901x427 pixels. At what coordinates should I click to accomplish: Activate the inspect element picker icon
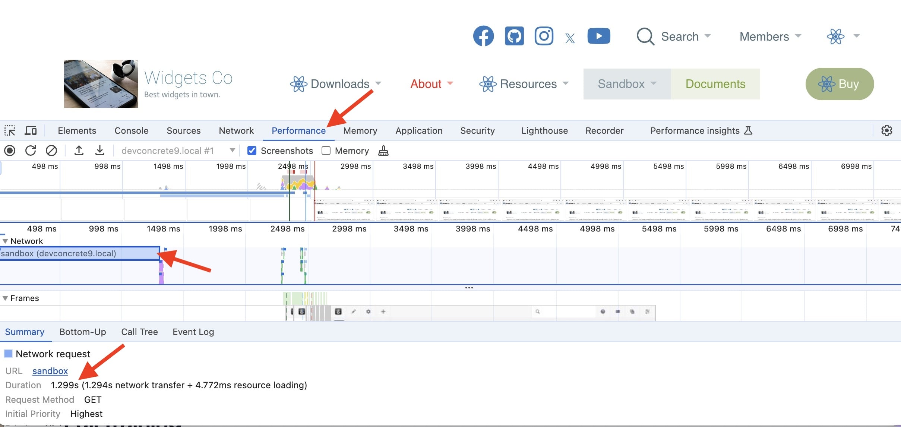pyautogui.click(x=10, y=130)
